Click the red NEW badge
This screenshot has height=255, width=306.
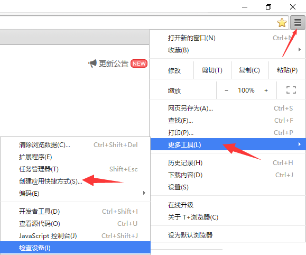point(139,63)
